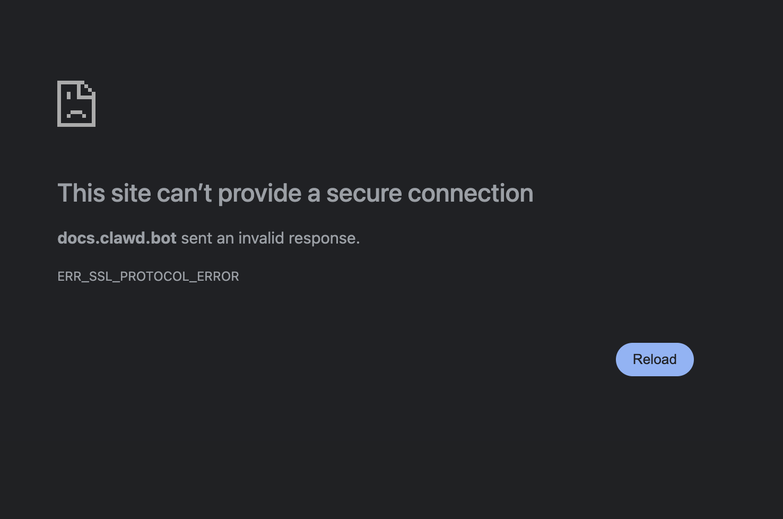This screenshot has height=519, width=783.
Task: Click "PROTOCOL" in the error code
Action: coord(154,276)
